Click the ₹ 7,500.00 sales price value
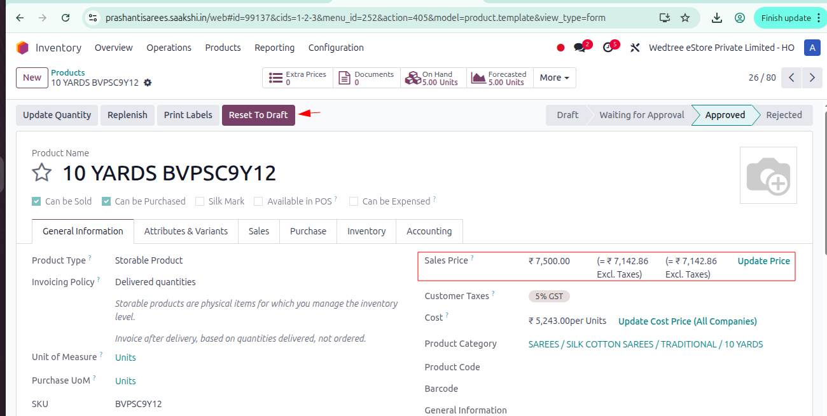The width and height of the screenshot is (827, 416). 549,261
